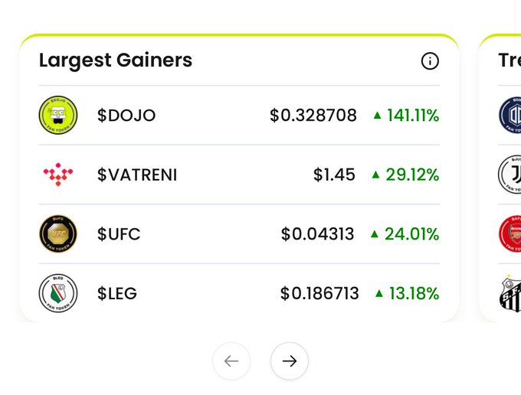521x395 pixels.
Task: Click the top logo in the Trending card
Action: pos(511,116)
